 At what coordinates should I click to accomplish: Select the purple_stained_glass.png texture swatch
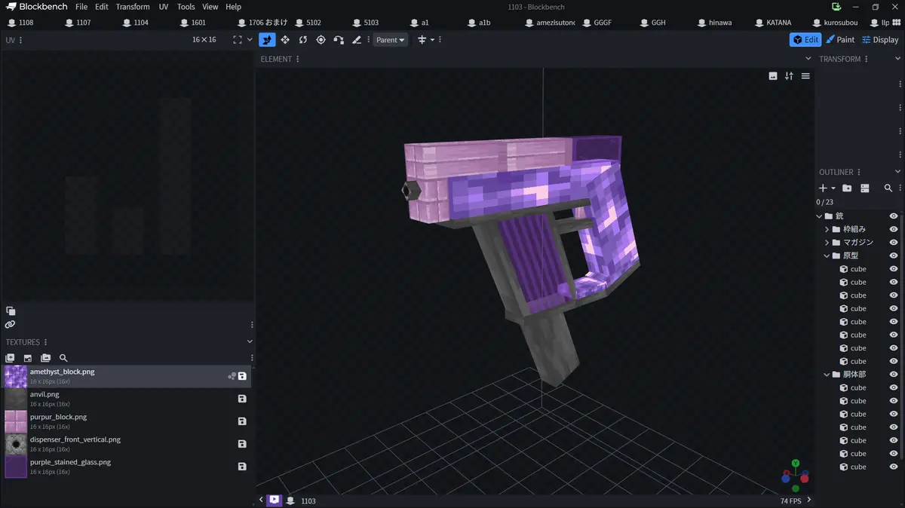coord(16,467)
